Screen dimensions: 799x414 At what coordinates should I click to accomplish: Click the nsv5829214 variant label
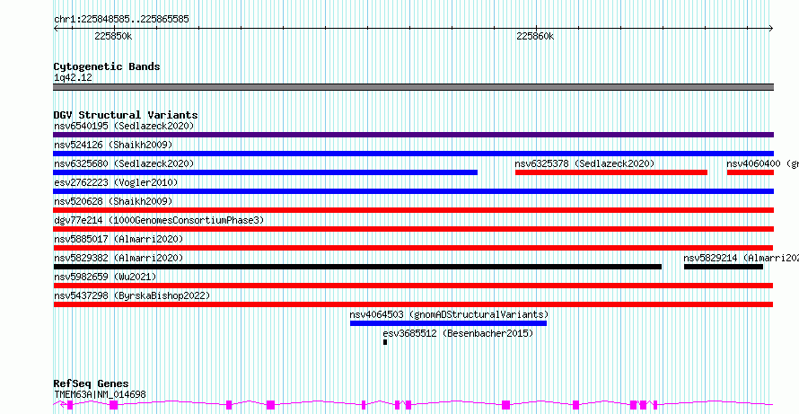[x=742, y=258]
